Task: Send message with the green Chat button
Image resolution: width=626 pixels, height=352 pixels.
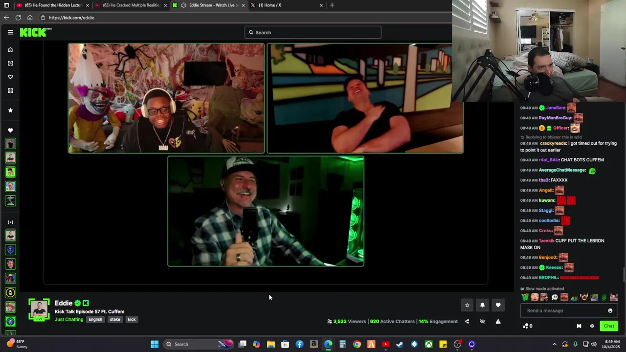Action: 609,326
